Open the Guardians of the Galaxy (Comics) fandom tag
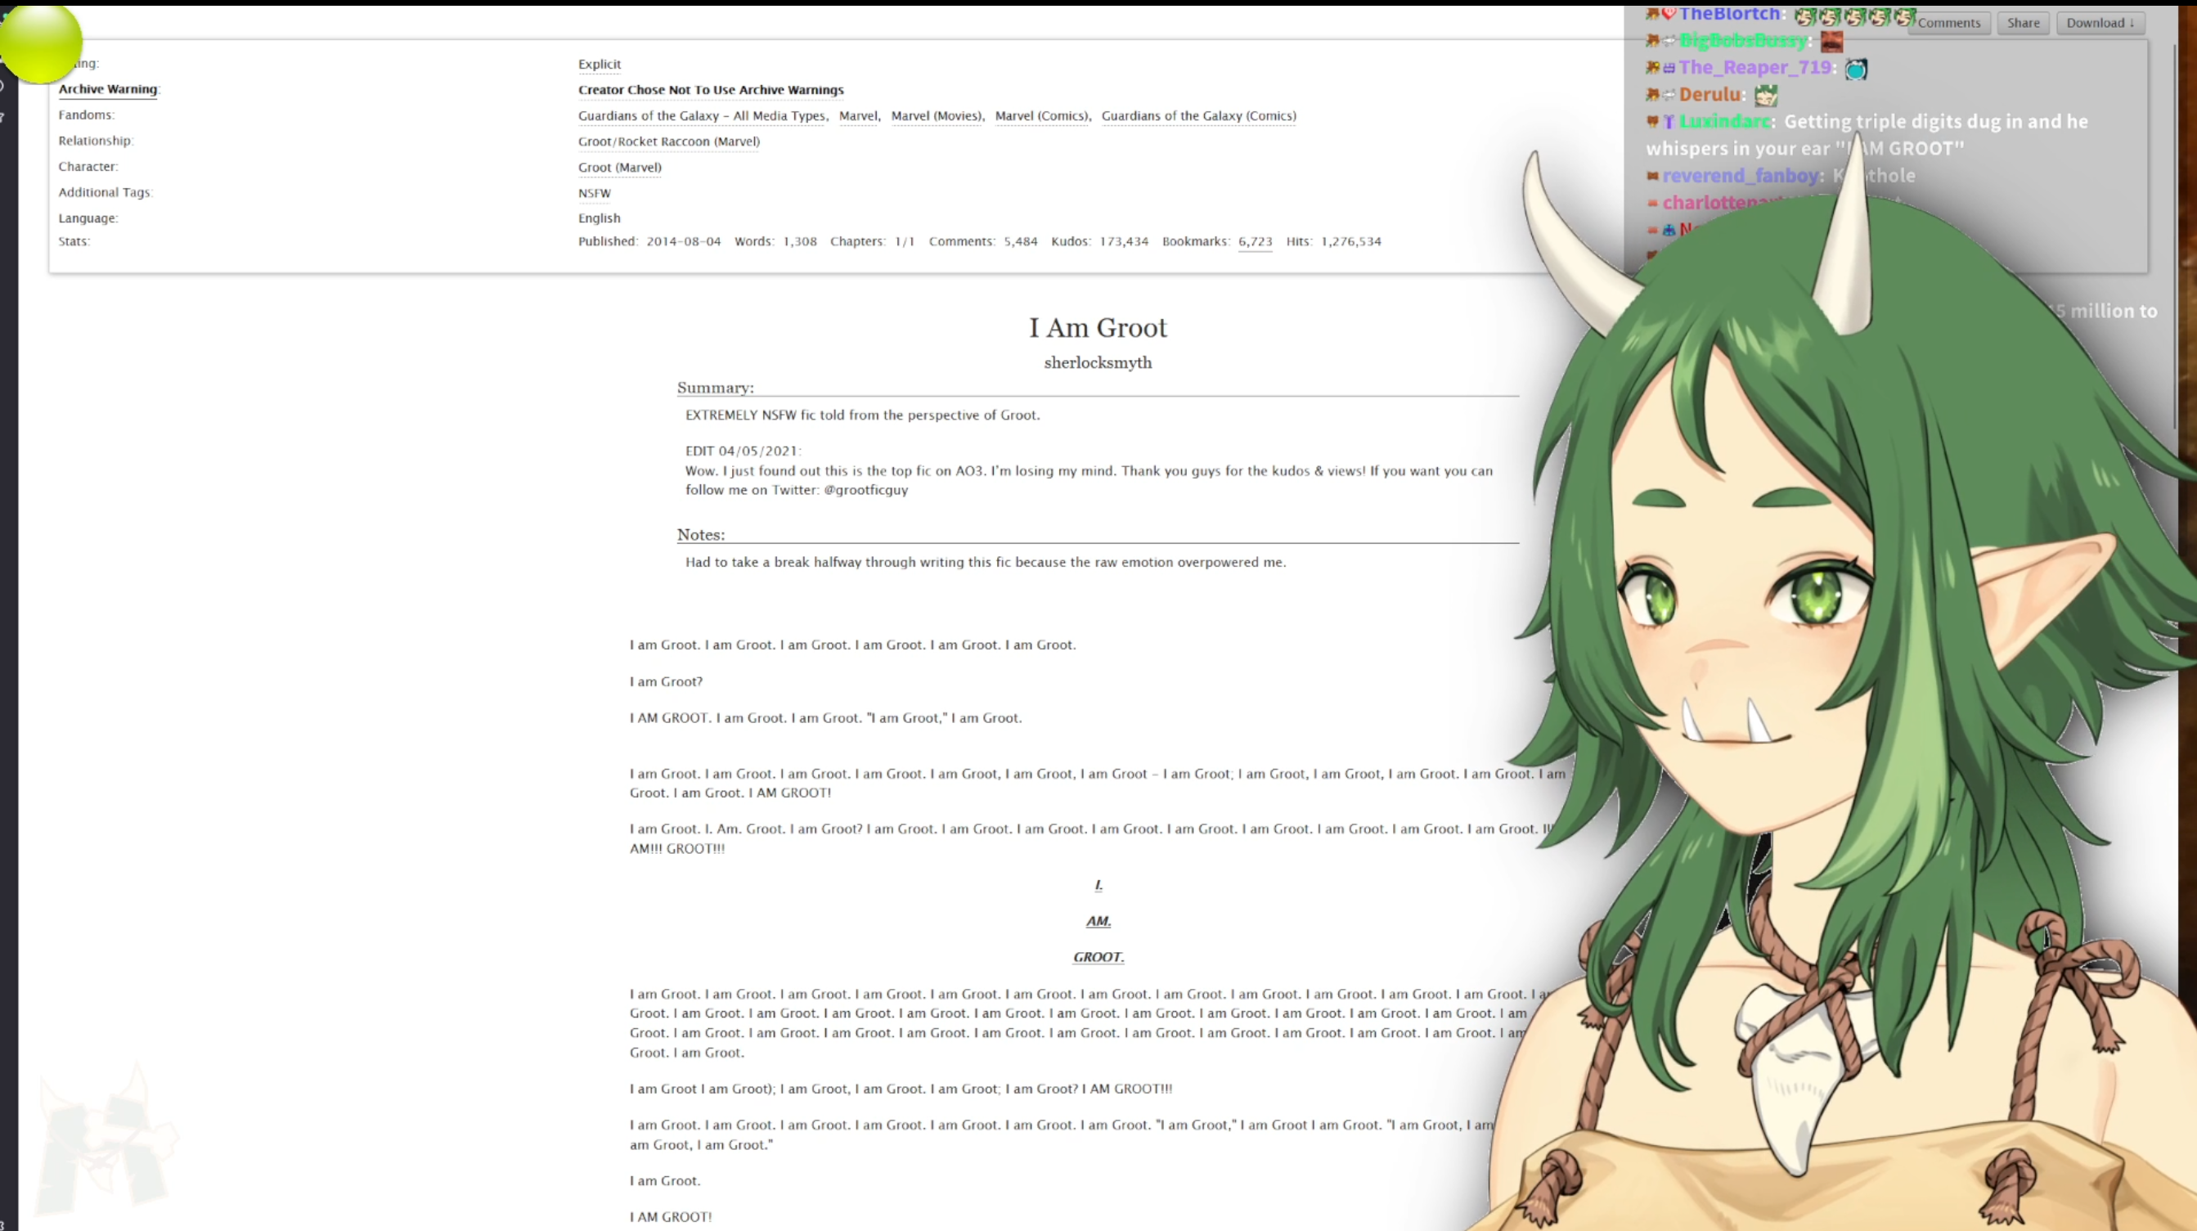Viewport: 2197px width, 1231px height. 1197,116
